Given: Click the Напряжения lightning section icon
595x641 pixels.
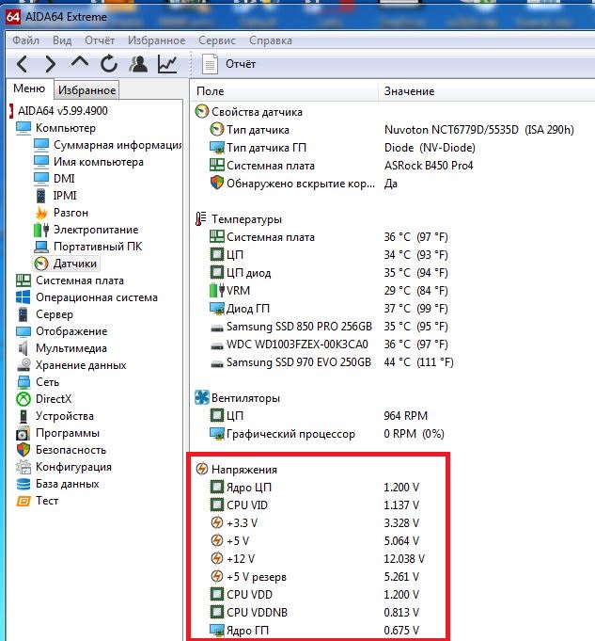Looking at the screenshot, I should (x=202, y=470).
